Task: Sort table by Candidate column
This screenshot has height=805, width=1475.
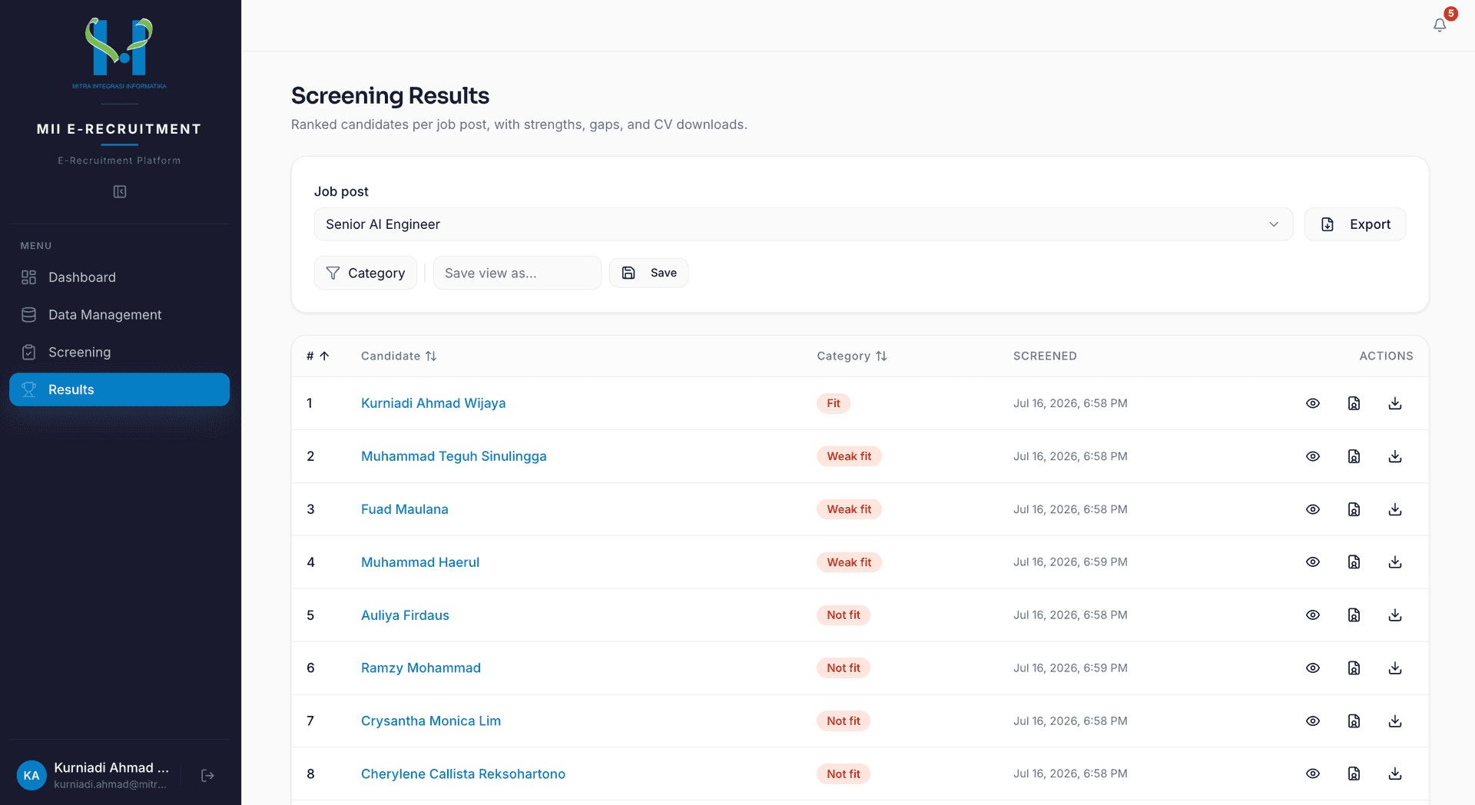Action: pyautogui.click(x=399, y=356)
